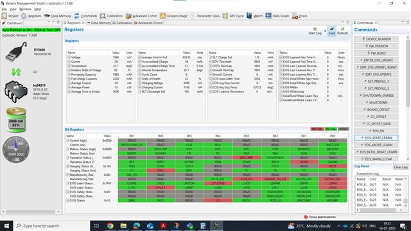Click the Windows Start button
This screenshot has width=411, height=231.
tap(6, 226)
